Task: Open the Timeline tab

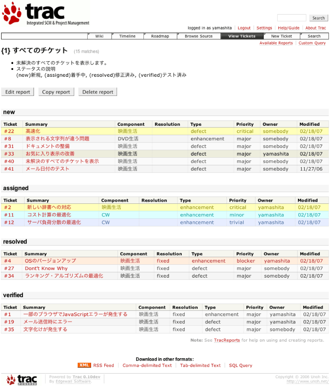Action: [x=127, y=36]
